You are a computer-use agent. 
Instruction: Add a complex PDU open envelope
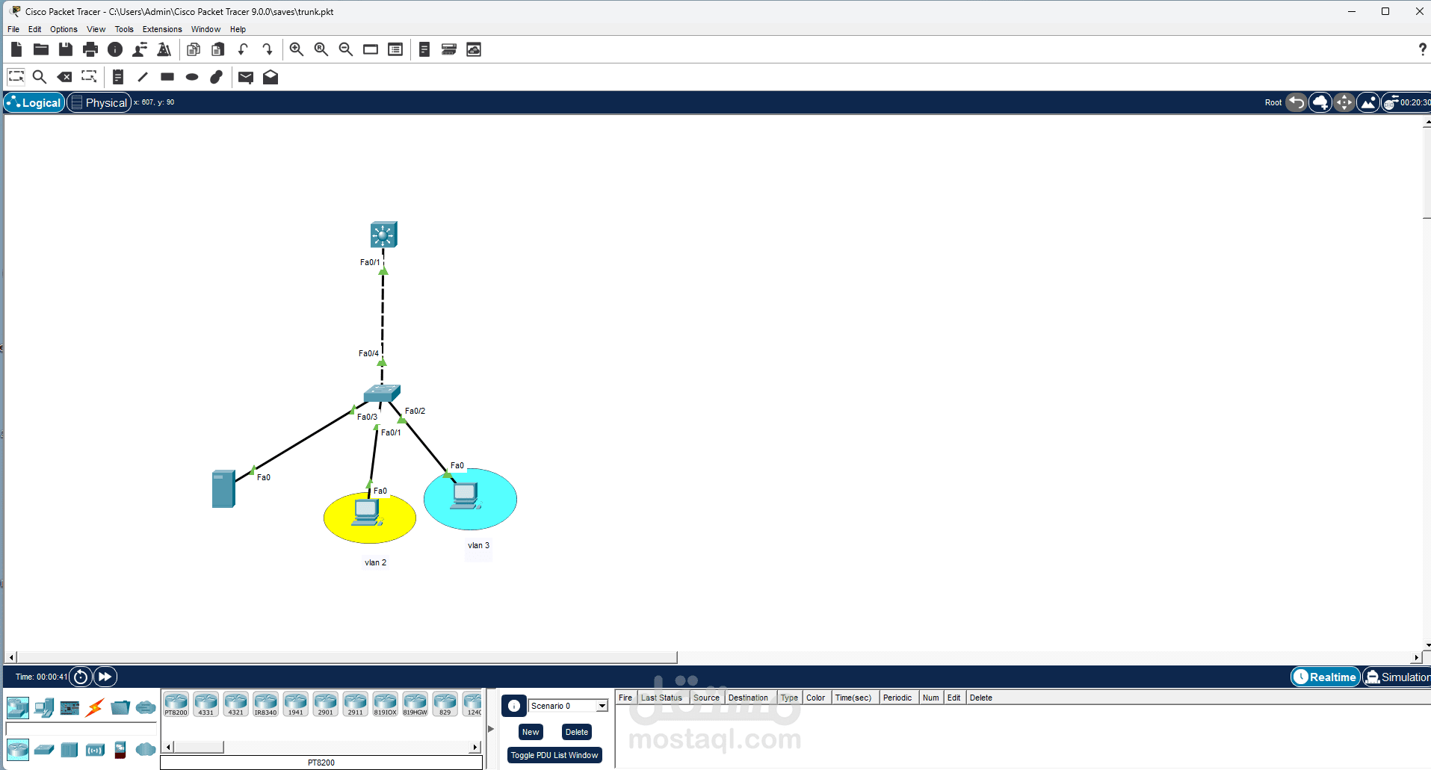pos(271,77)
